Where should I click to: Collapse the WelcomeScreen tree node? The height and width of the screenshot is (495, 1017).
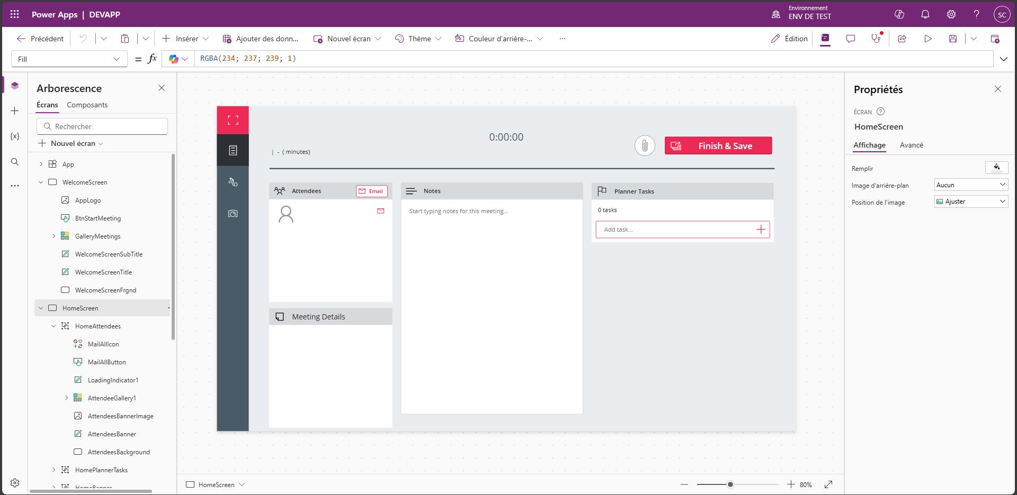coord(41,182)
